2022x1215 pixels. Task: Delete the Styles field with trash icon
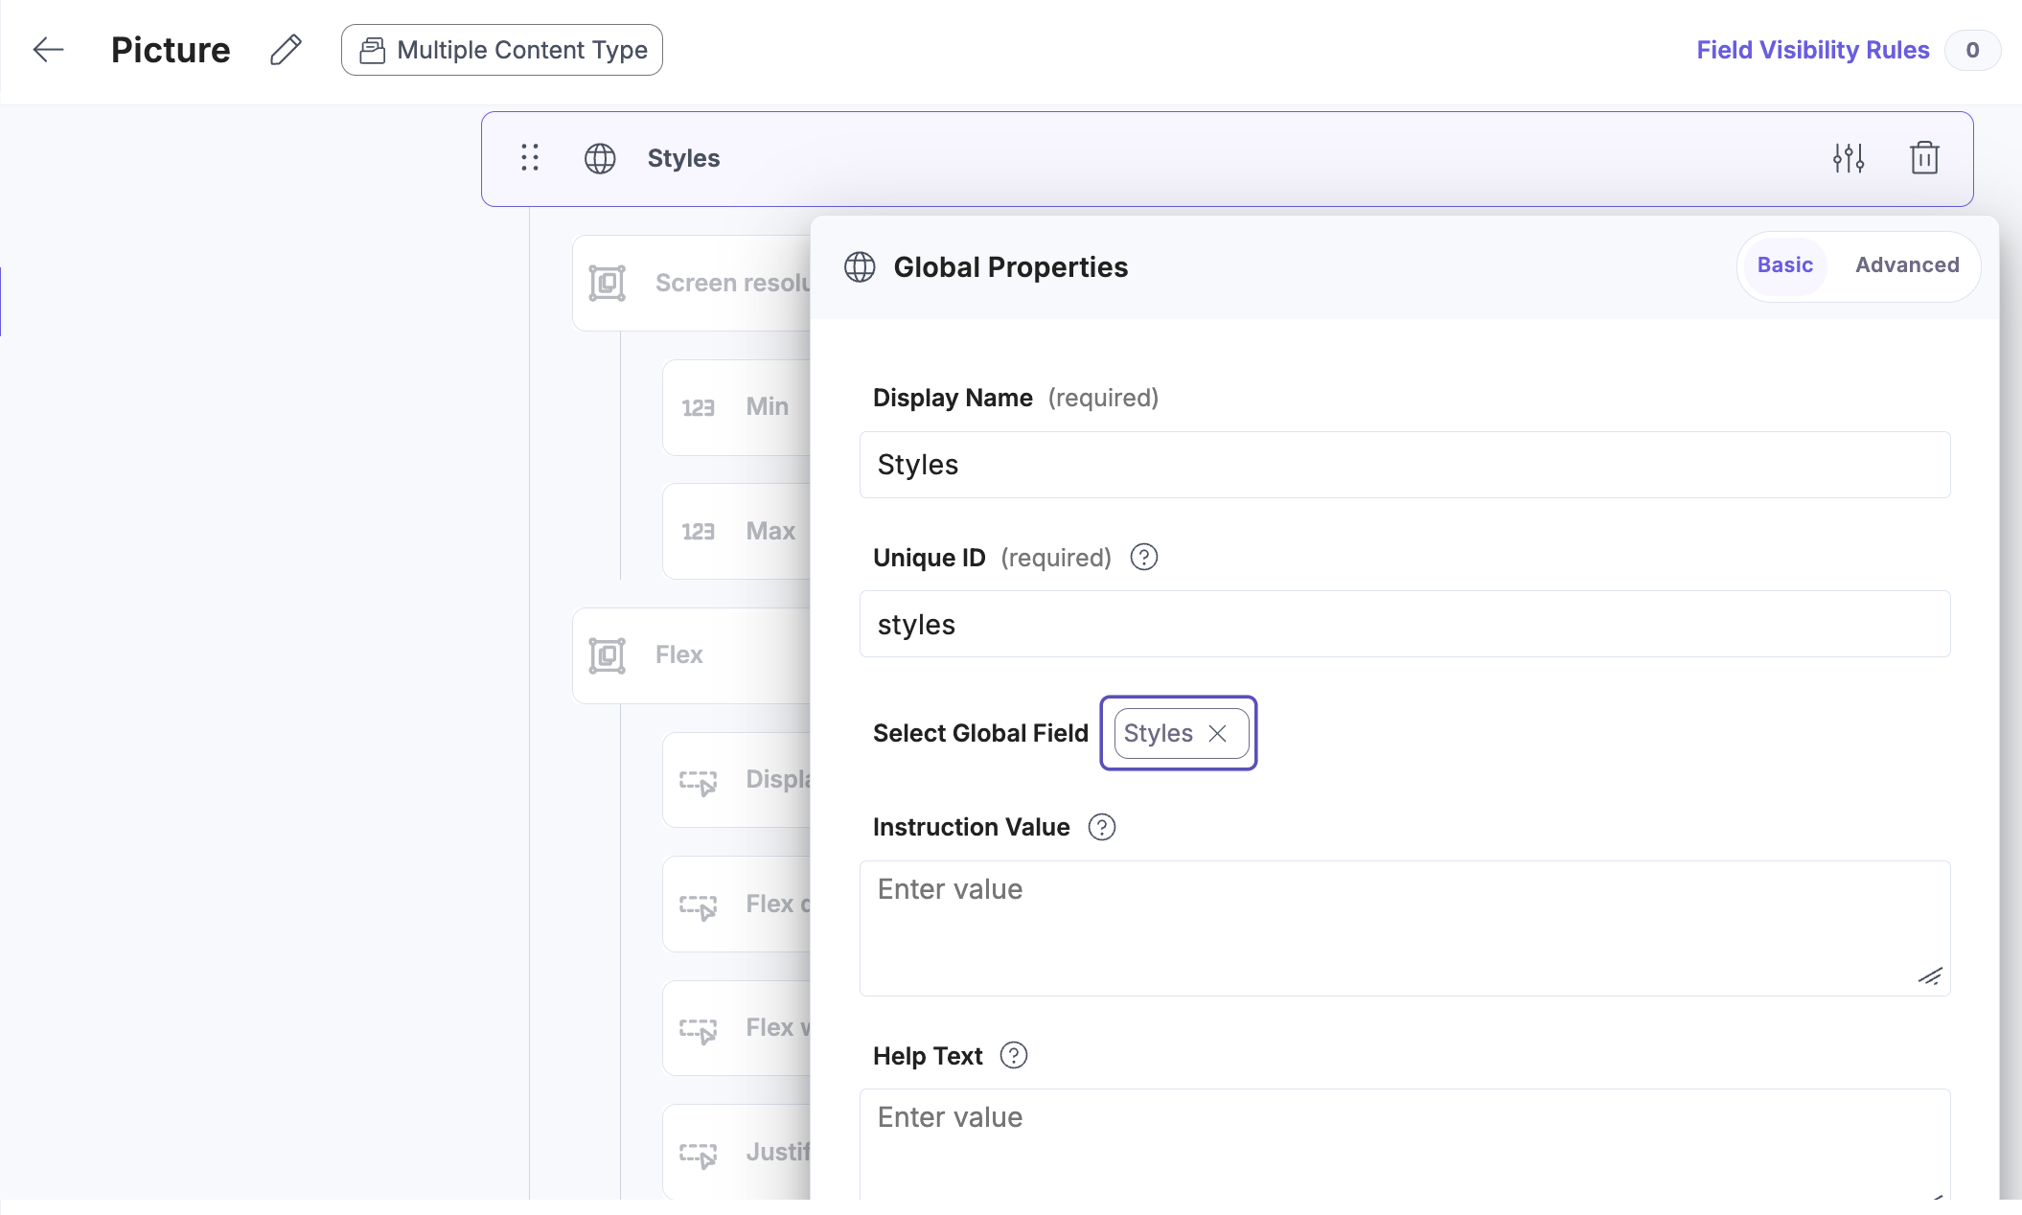(1924, 158)
